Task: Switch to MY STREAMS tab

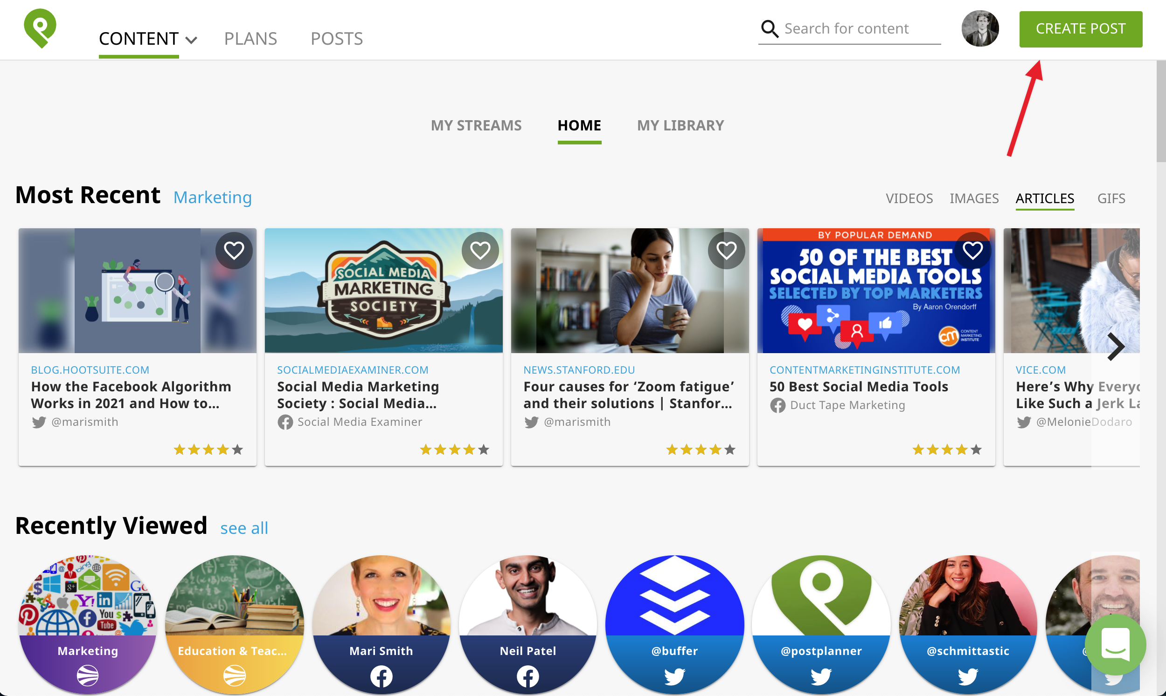Action: click(476, 125)
